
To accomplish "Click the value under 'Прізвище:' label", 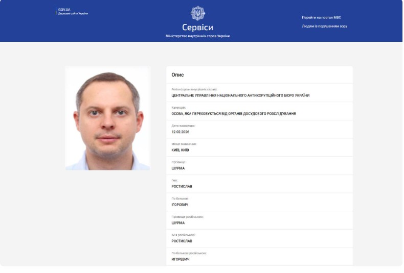I will tap(178, 168).
